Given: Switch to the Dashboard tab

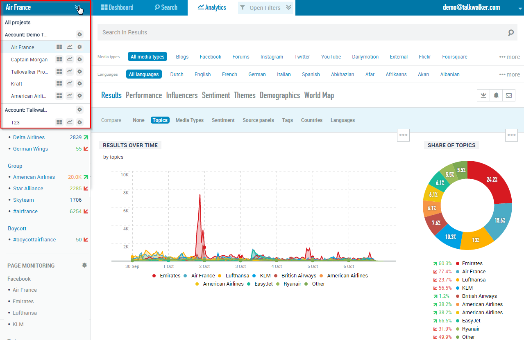Looking at the screenshot, I should click(x=117, y=8).
